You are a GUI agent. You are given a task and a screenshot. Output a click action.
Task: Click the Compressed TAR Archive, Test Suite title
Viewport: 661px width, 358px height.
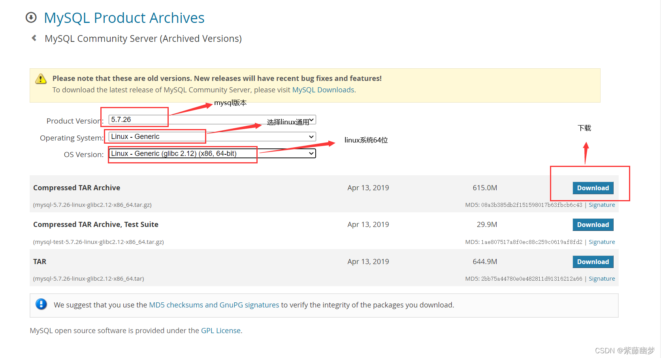96,225
